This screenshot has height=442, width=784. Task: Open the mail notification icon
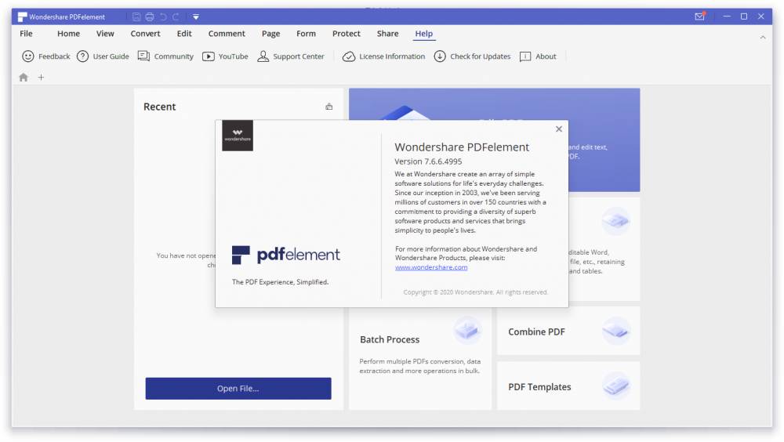point(700,16)
